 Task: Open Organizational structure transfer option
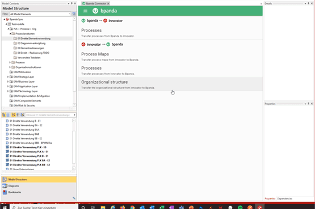[x=170, y=84]
